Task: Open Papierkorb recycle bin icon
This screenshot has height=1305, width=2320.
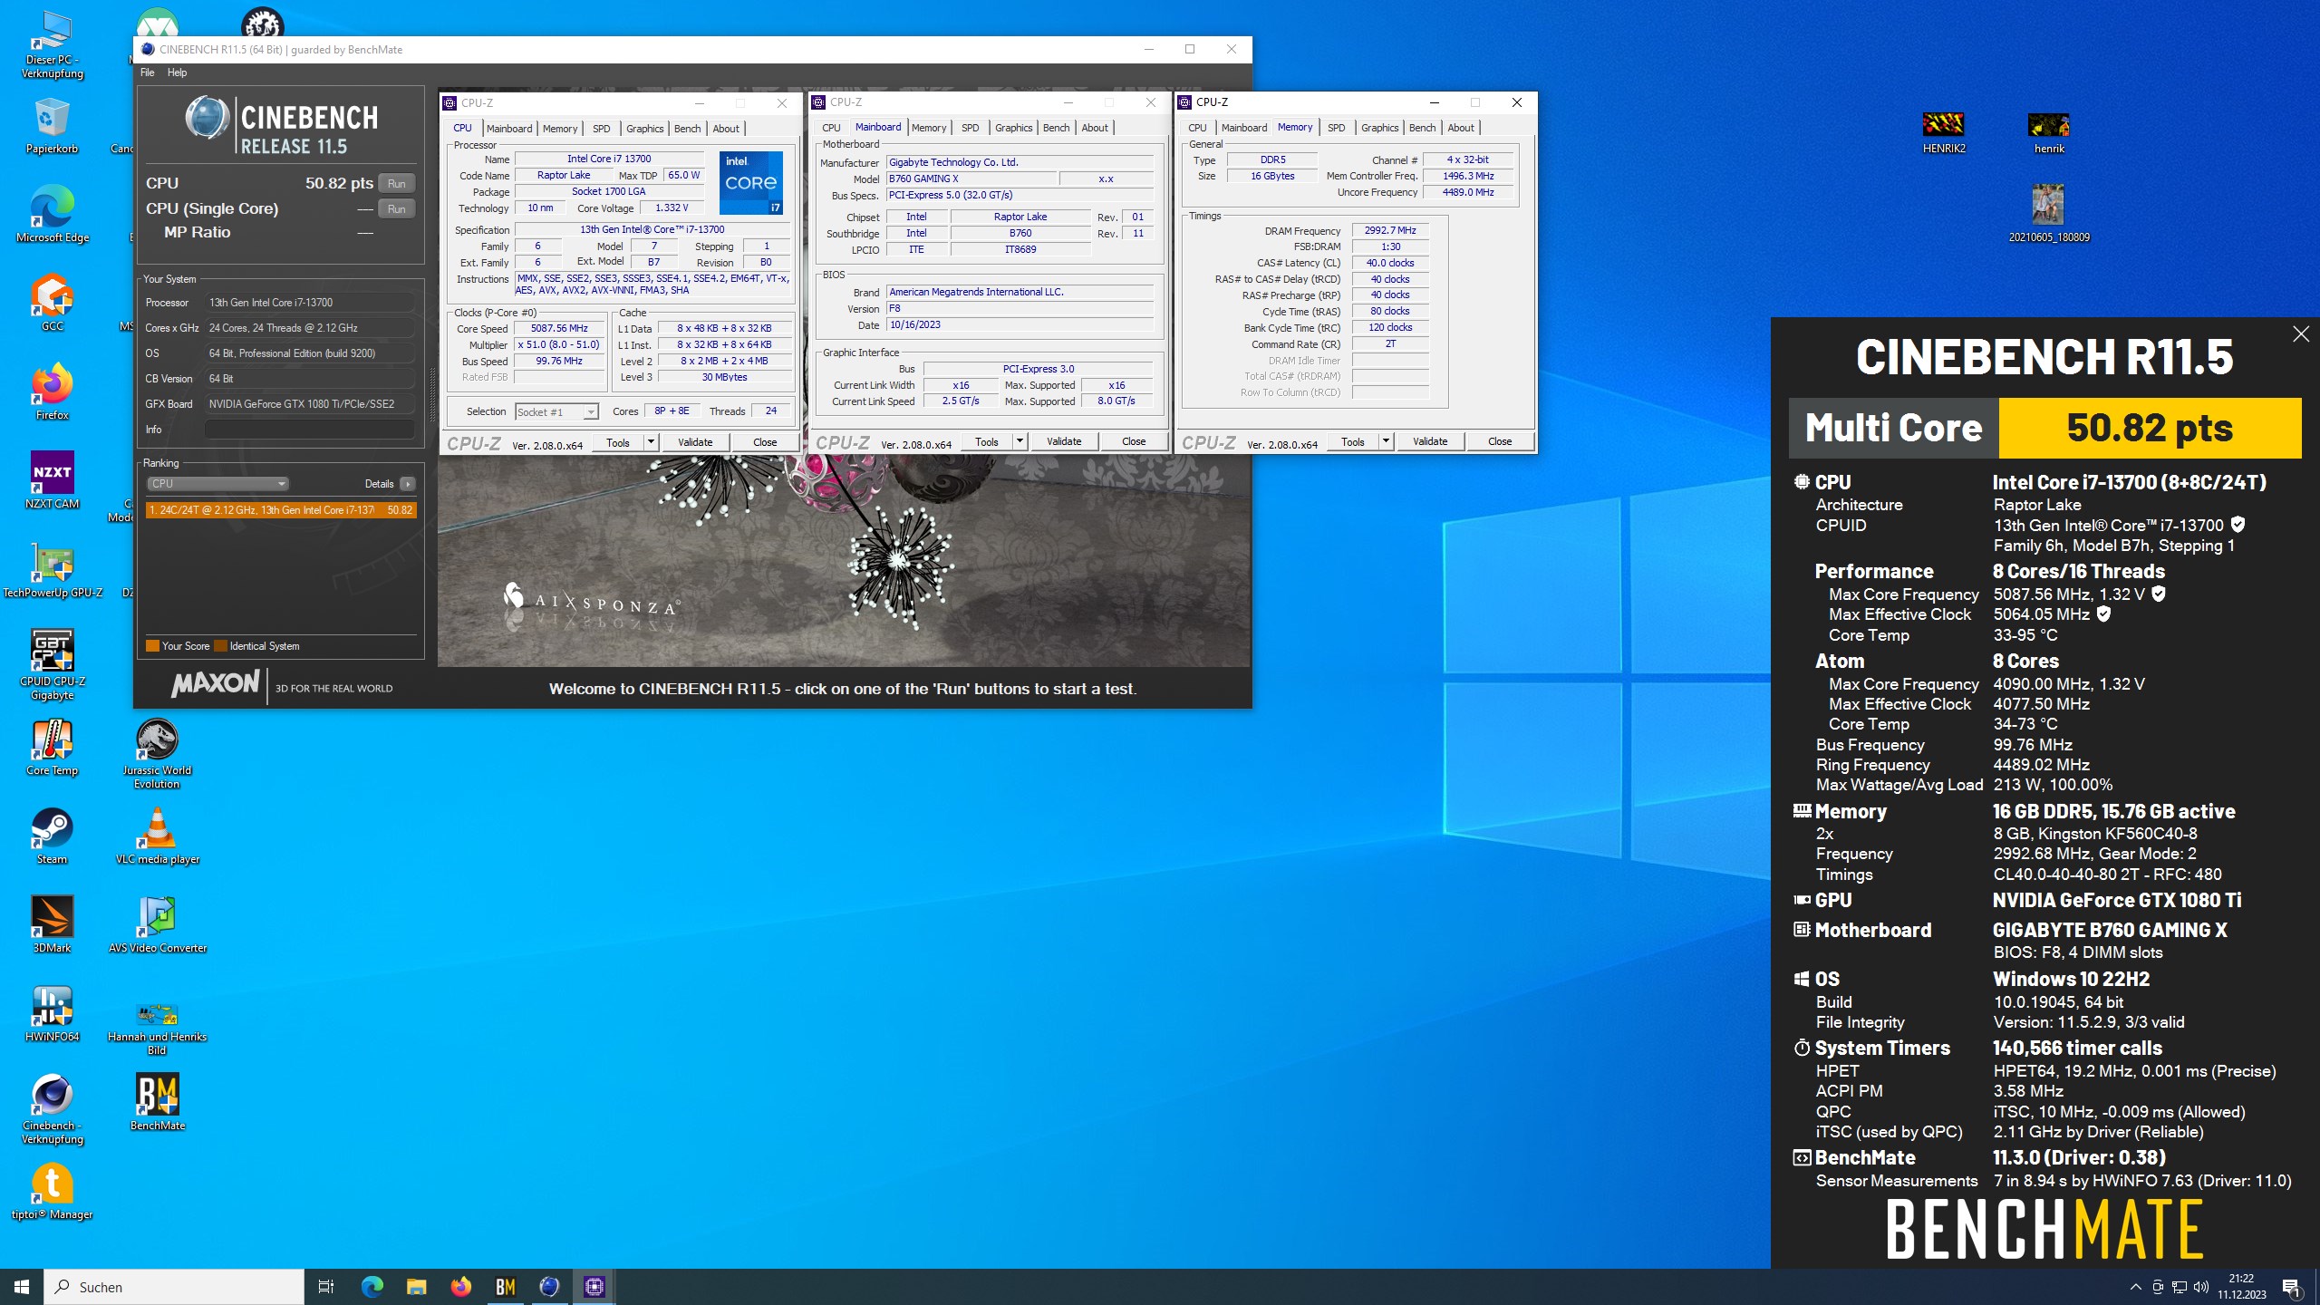Action: click(52, 126)
